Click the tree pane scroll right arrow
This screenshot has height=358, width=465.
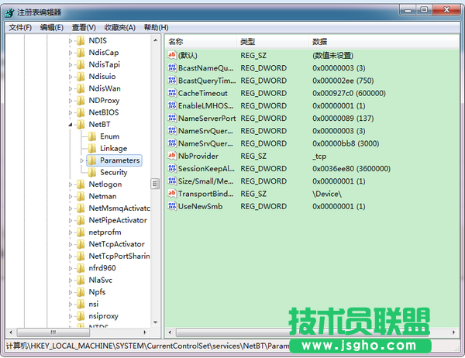tap(145, 332)
